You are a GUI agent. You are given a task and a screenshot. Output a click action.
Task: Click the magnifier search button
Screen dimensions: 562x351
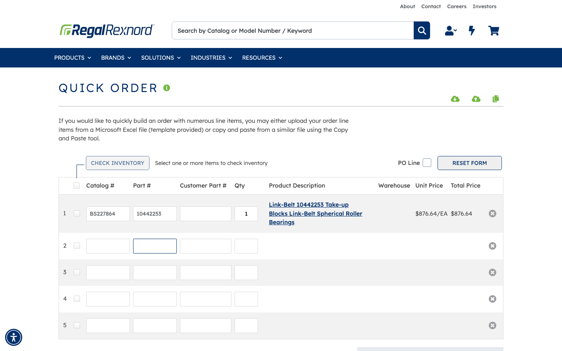422,30
